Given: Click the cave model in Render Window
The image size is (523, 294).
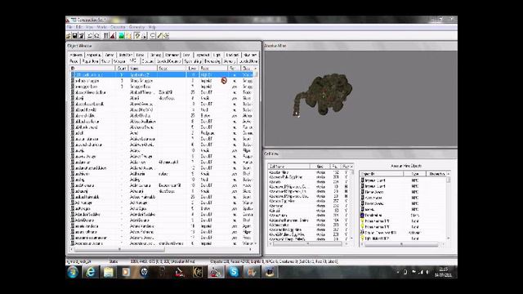Looking at the screenshot, I should 324,95.
